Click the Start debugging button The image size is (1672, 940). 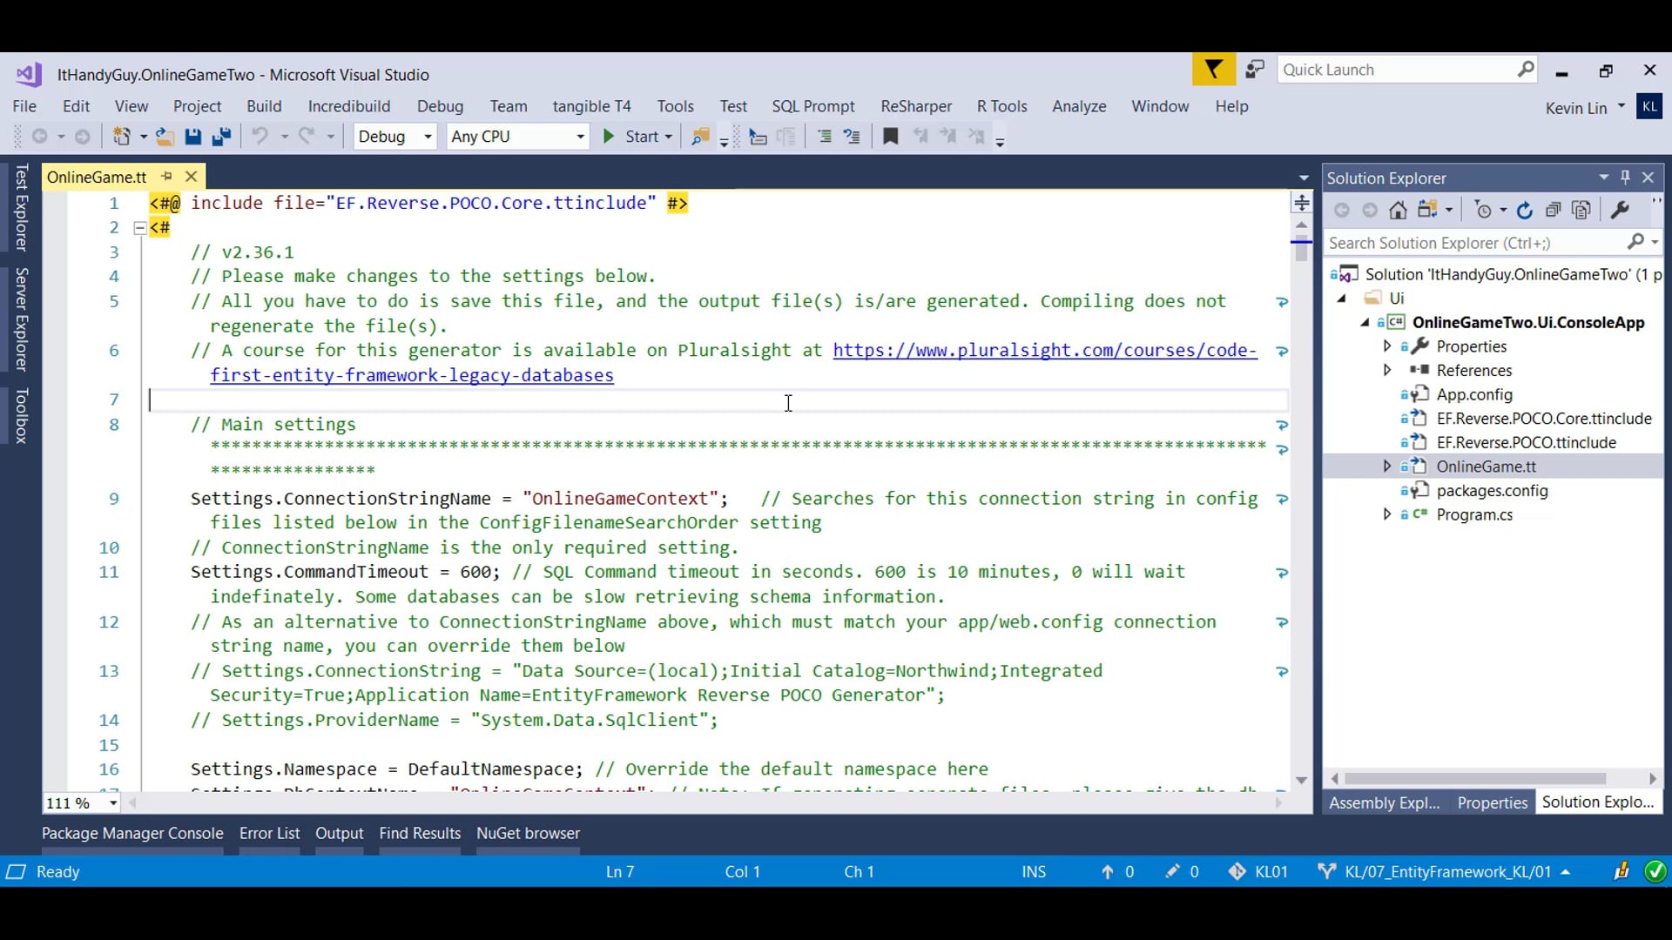[x=632, y=137]
